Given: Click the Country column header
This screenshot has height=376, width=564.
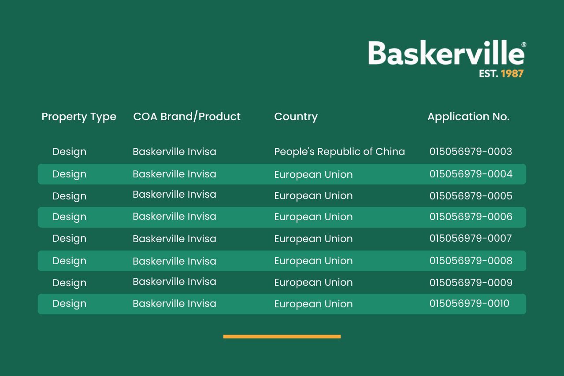Looking at the screenshot, I should (x=296, y=117).
